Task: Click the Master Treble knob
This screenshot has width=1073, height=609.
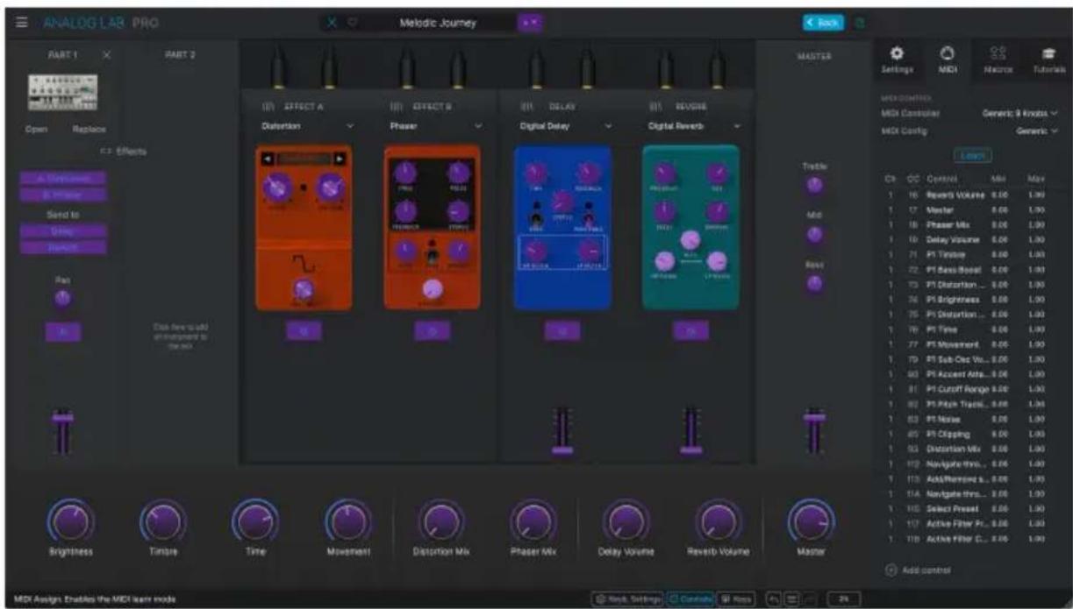Action: 815,186
